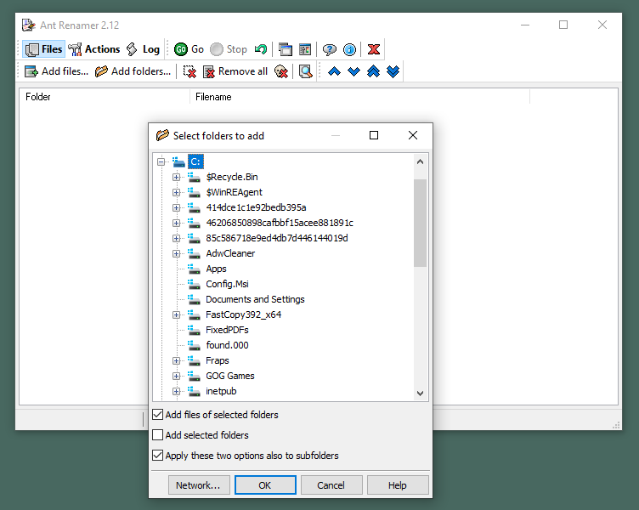Expand the $Recycle.Bin folder
The height and width of the screenshot is (510, 639).
176,177
